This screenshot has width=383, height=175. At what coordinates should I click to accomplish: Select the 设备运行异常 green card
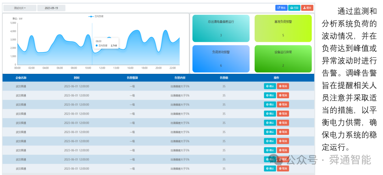(283, 59)
